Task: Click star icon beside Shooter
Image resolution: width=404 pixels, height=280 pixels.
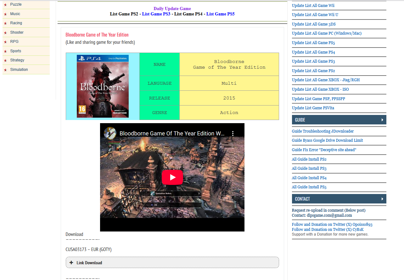Action: (x=5, y=33)
